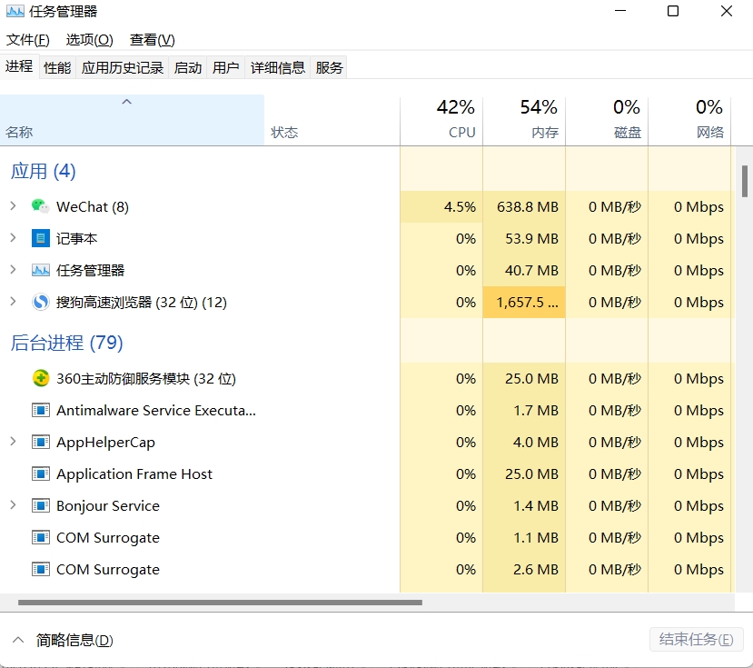This screenshot has width=753, height=668.
Task: Select WeChat's 638.8 MB memory cell
Action: [524, 206]
